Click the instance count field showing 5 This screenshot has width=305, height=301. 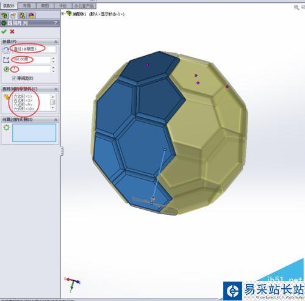pos(30,70)
